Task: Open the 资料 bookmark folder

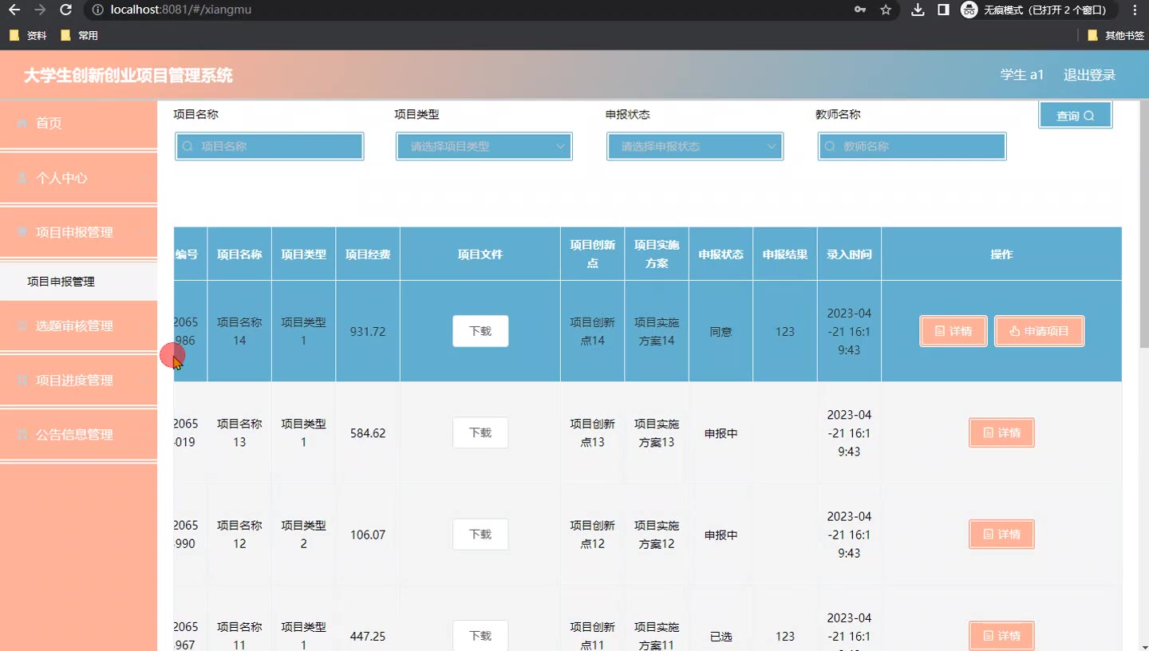Action: tap(29, 36)
